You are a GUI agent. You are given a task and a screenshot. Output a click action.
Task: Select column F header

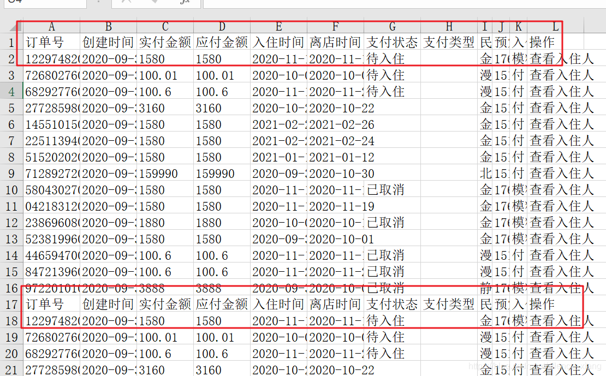click(x=335, y=26)
